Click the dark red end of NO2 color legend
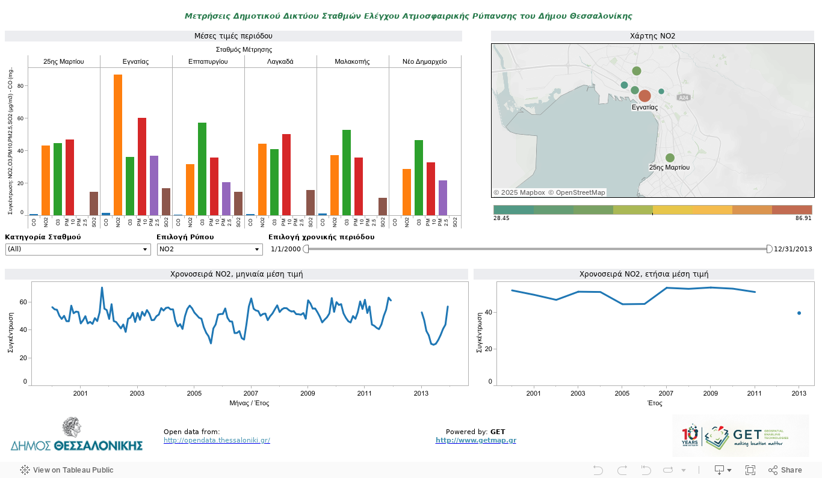The height and width of the screenshot is (478, 822). (792, 209)
